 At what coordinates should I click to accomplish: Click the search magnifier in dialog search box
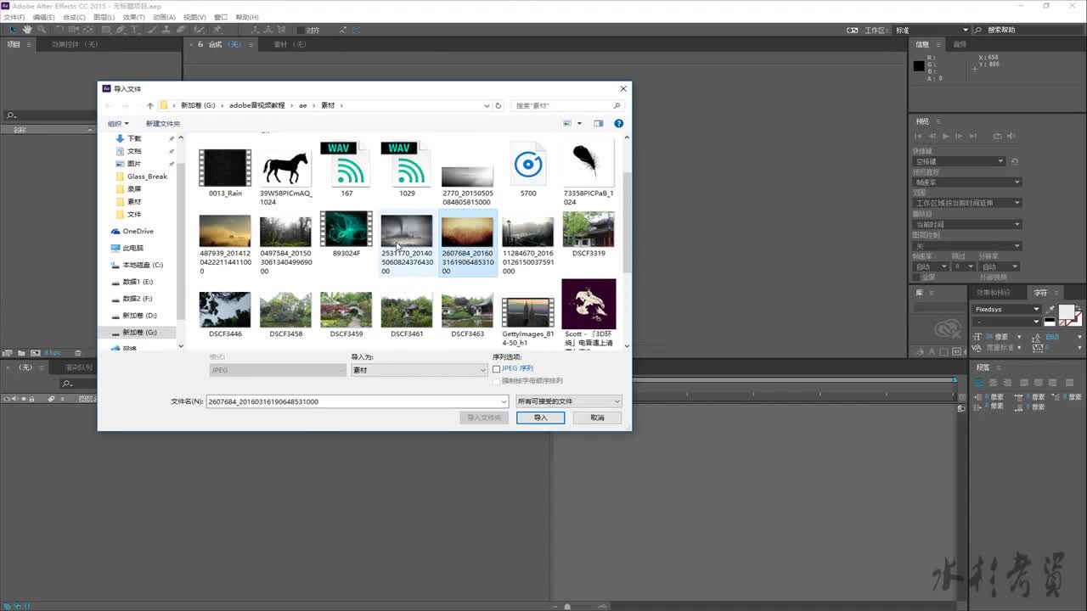coord(617,106)
